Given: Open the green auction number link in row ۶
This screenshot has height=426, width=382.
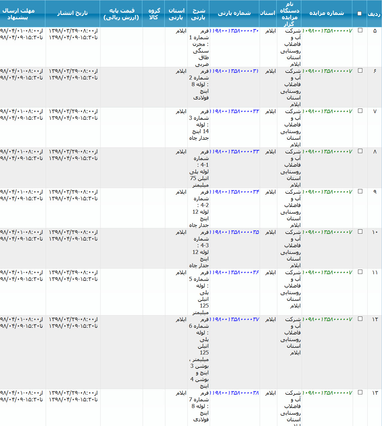Looking at the screenshot, I should (327, 71).
